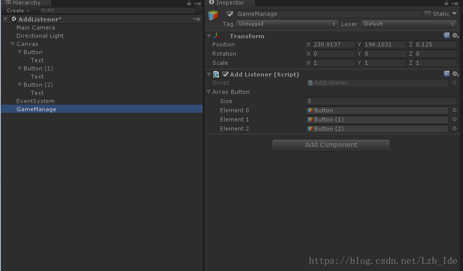This screenshot has height=271, width=463.
Task: Click Position Z field 0.125
Action: tap(436, 44)
